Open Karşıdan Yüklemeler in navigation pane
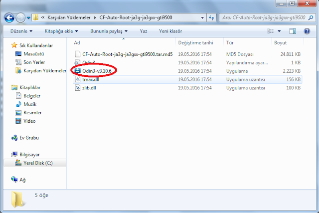 coord(45,71)
